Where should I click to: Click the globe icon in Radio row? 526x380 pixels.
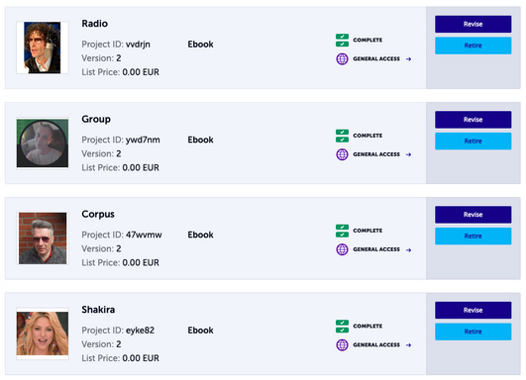pyautogui.click(x=342, y=59)
